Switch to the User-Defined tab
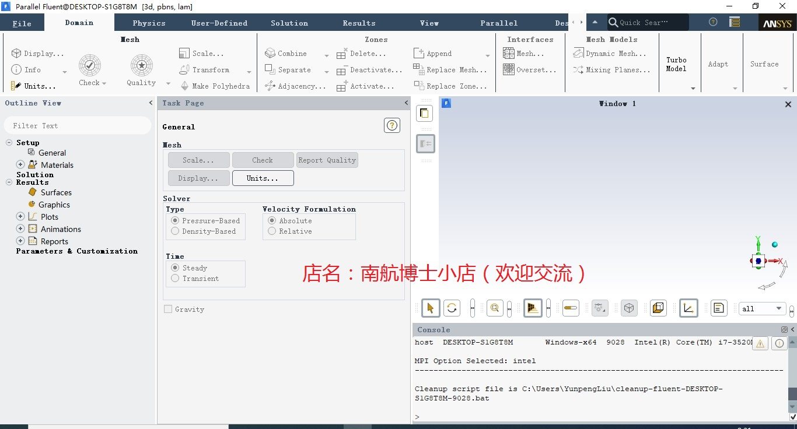797x429 pixels. pyautogui.click(x=219, y=23)
